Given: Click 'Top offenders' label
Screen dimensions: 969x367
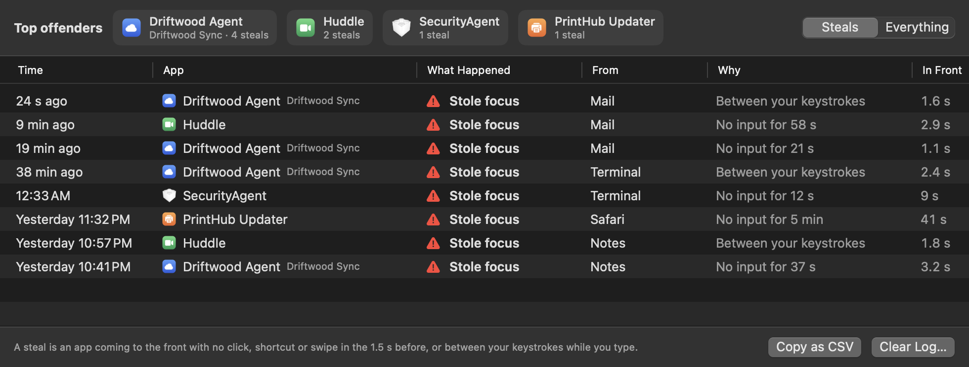Looking at the screenshot, I should (58, 28).
